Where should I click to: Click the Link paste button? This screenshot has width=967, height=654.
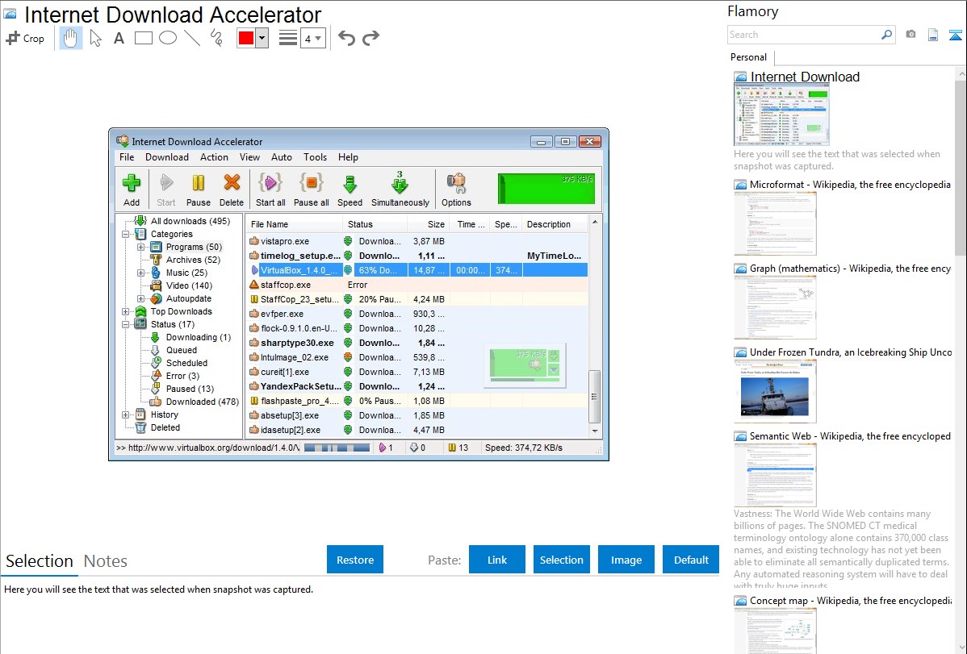tap(497, 560)
